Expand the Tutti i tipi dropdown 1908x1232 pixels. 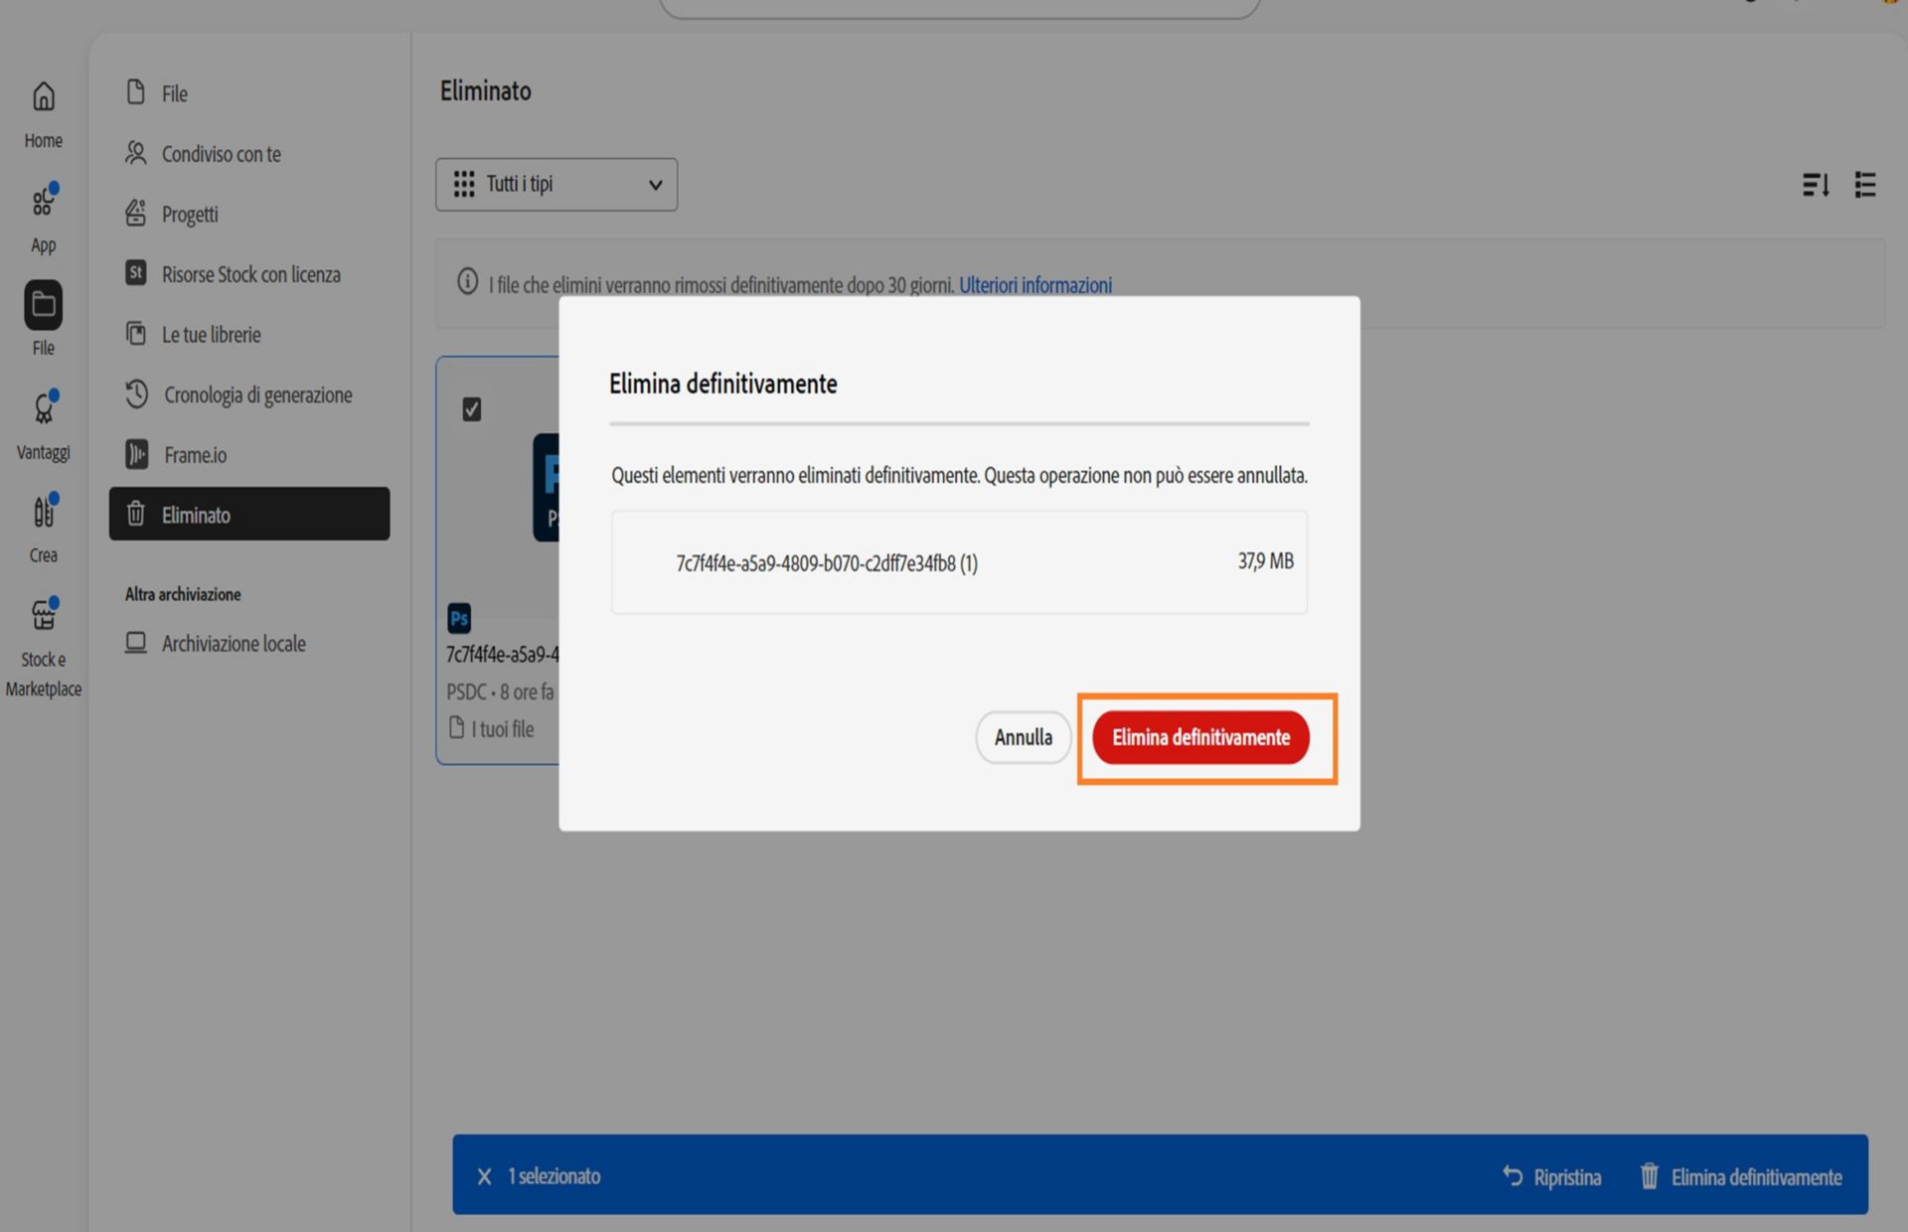coord(556,185)
